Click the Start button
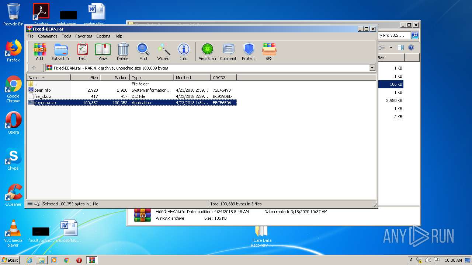This screenshot has height=265, width=472. tap(10, 260)
